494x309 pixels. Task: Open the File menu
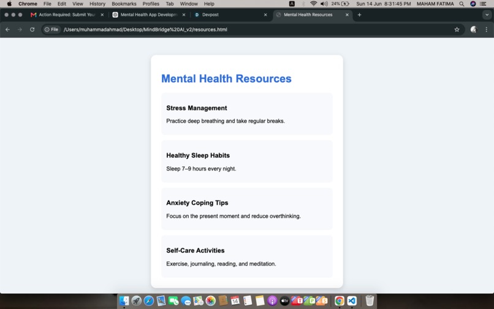click(x=47, y=4)
